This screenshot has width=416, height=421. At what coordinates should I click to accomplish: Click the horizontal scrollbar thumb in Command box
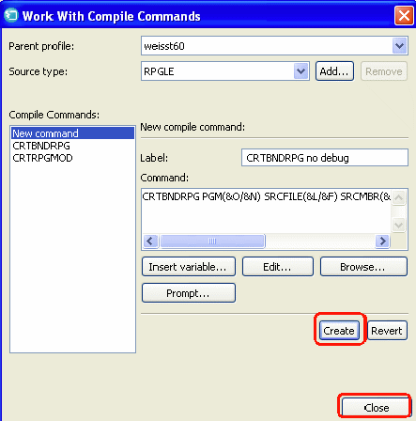pos(212,242)
